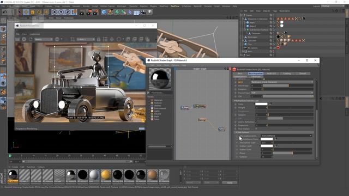Select the first RS Material thumbnail
349x196 pixels.
click(13, 175)
